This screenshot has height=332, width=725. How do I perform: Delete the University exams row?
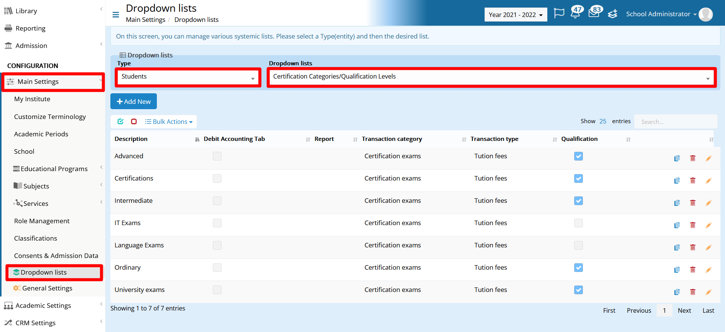click(x=692, y=292)
